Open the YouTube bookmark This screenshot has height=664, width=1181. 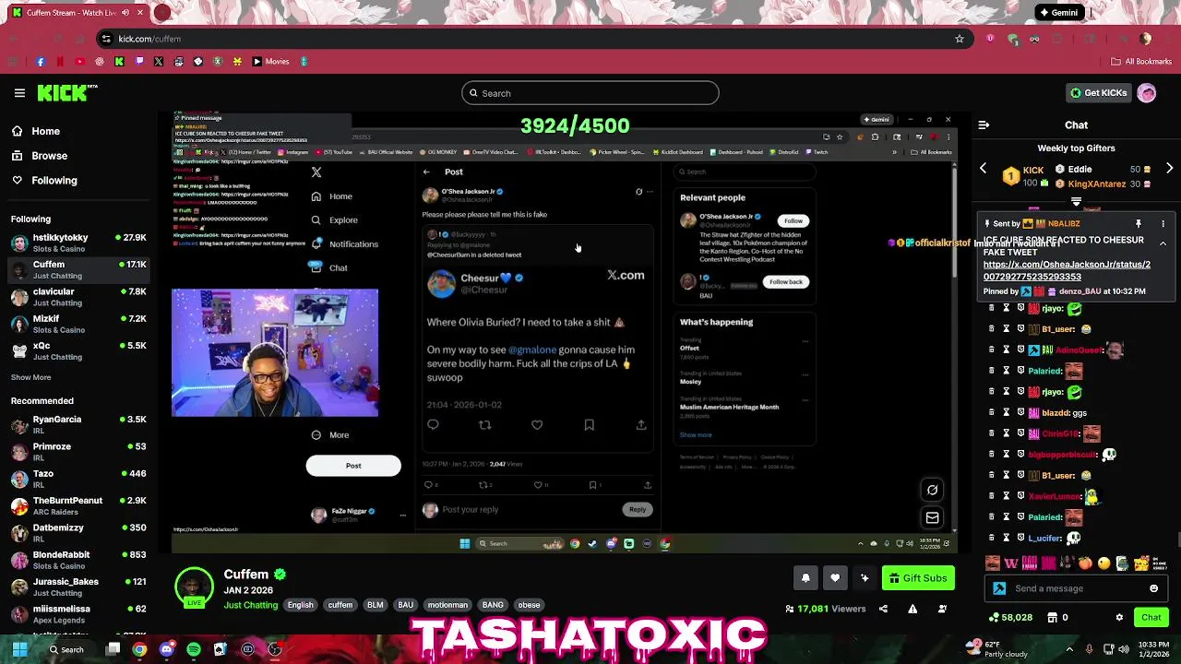click(79, 62)
